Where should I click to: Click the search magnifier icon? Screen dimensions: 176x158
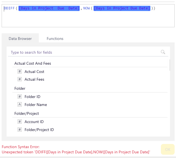coord(163,52)
